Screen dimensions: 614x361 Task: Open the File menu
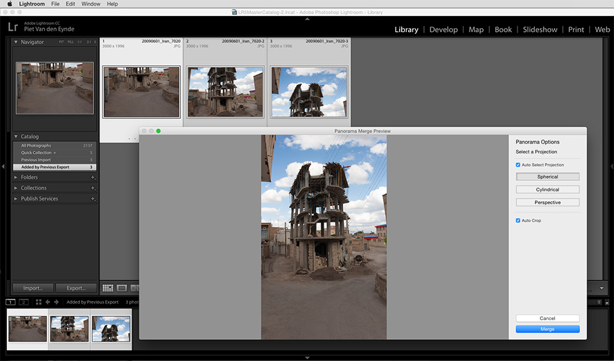55,4
